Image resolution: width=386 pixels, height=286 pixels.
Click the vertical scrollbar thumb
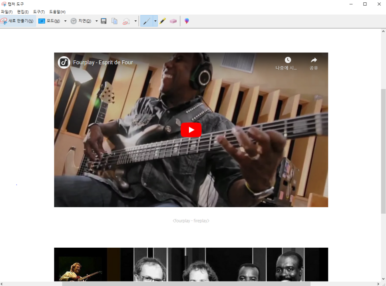point(383,151)
